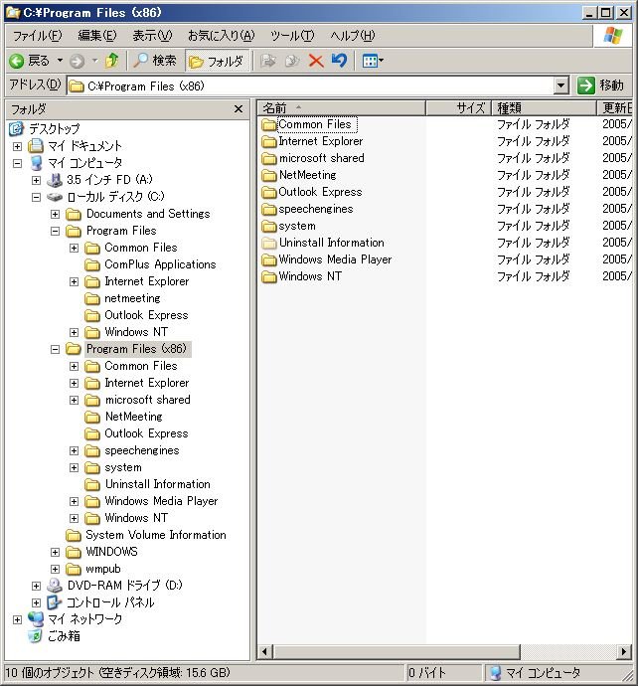Click the address bar path field
638x686 pixels.
(311, 86)
